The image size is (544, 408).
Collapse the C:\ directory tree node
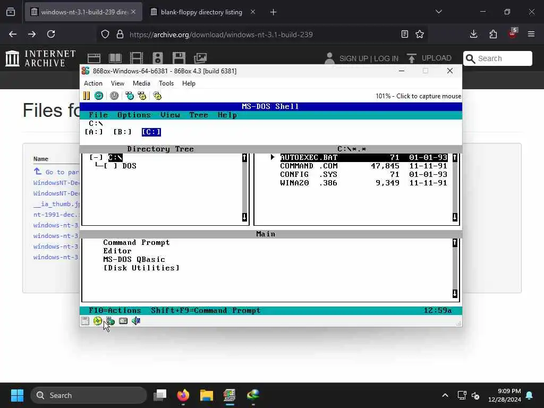coord(96,157)
